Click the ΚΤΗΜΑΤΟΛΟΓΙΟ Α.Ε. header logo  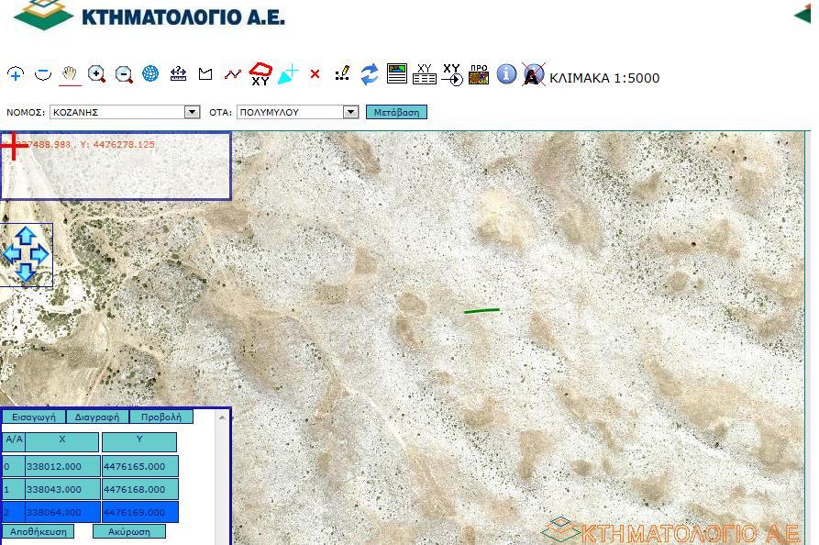point(149,16)
